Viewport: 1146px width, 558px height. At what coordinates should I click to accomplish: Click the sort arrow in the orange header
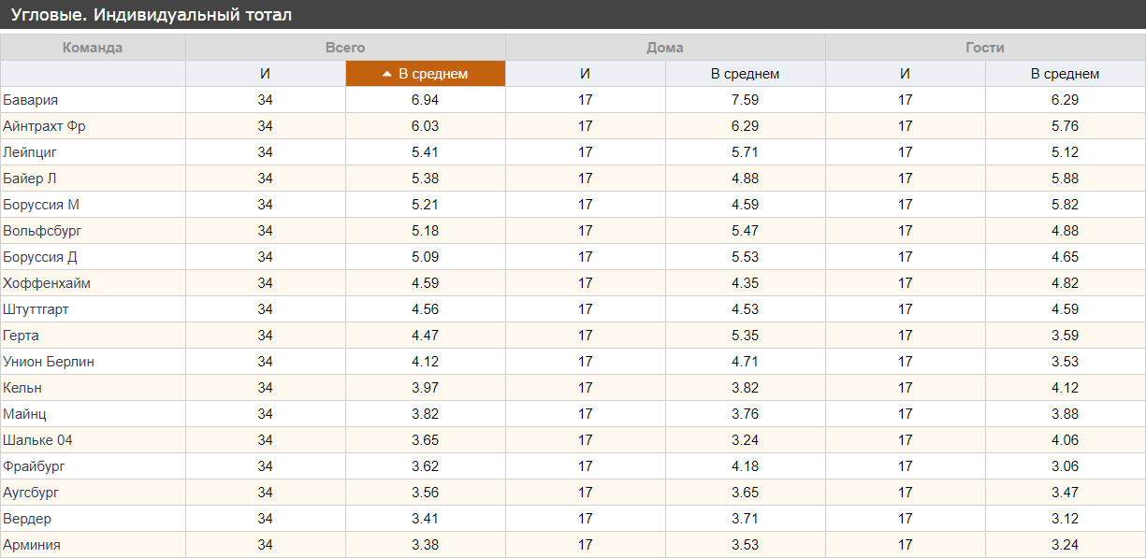coord(387,74)
